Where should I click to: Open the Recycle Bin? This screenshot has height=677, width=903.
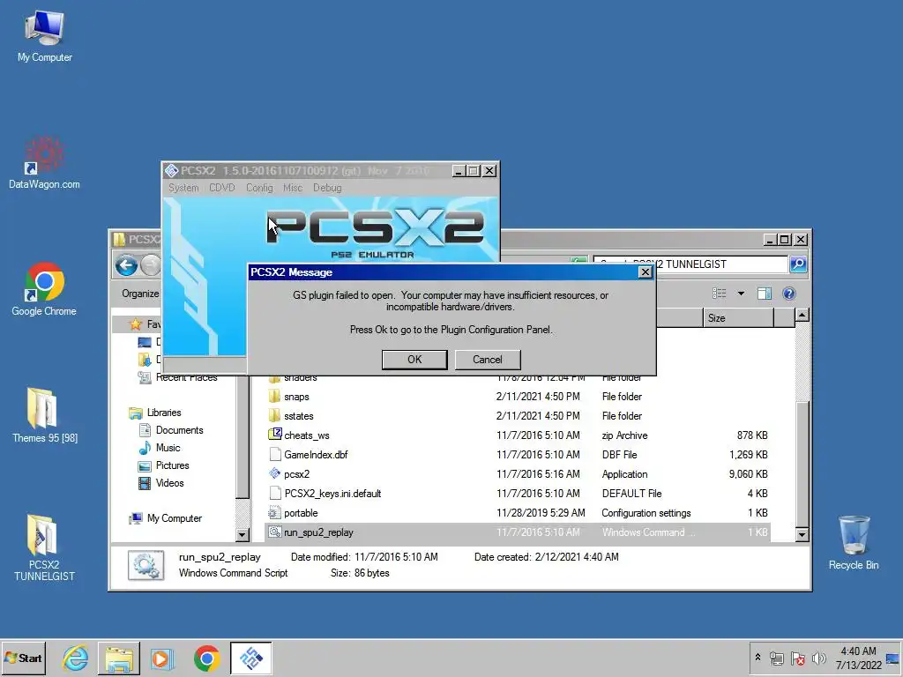pos(854,543)
